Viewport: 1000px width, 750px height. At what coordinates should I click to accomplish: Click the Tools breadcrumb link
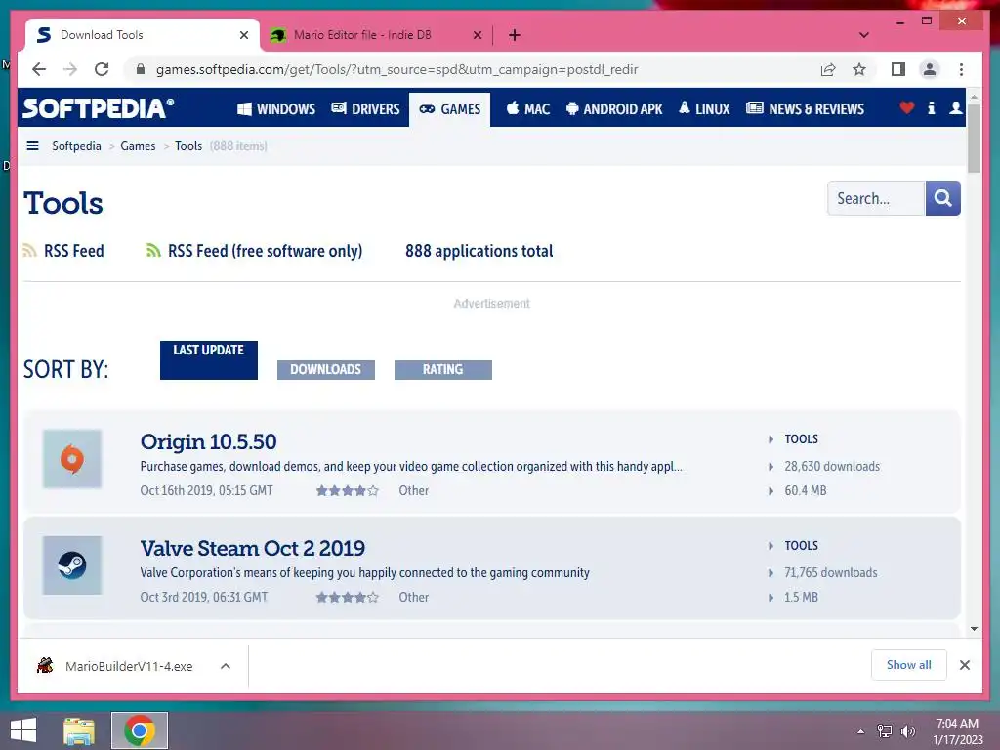188,146
